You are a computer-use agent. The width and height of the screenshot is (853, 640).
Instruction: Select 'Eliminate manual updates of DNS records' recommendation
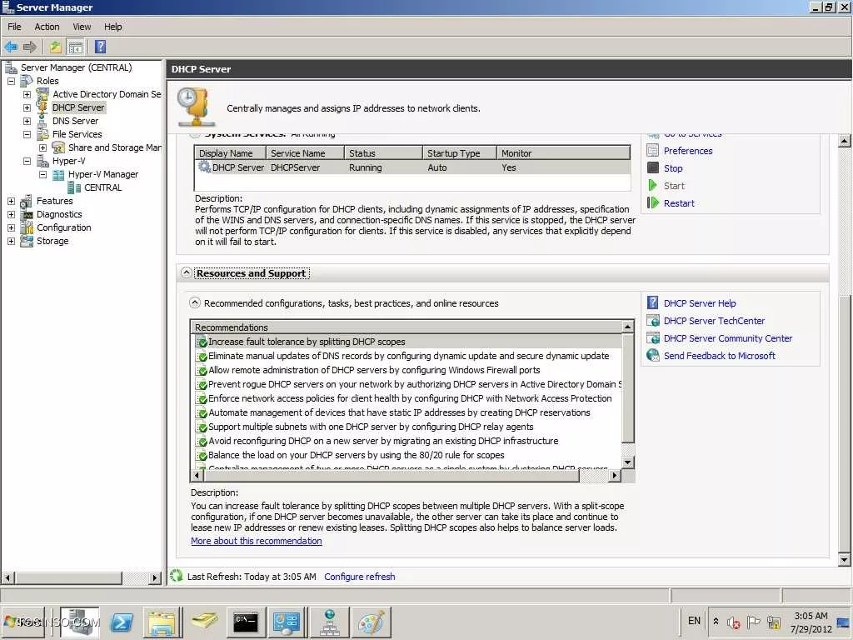pos(408,356)
